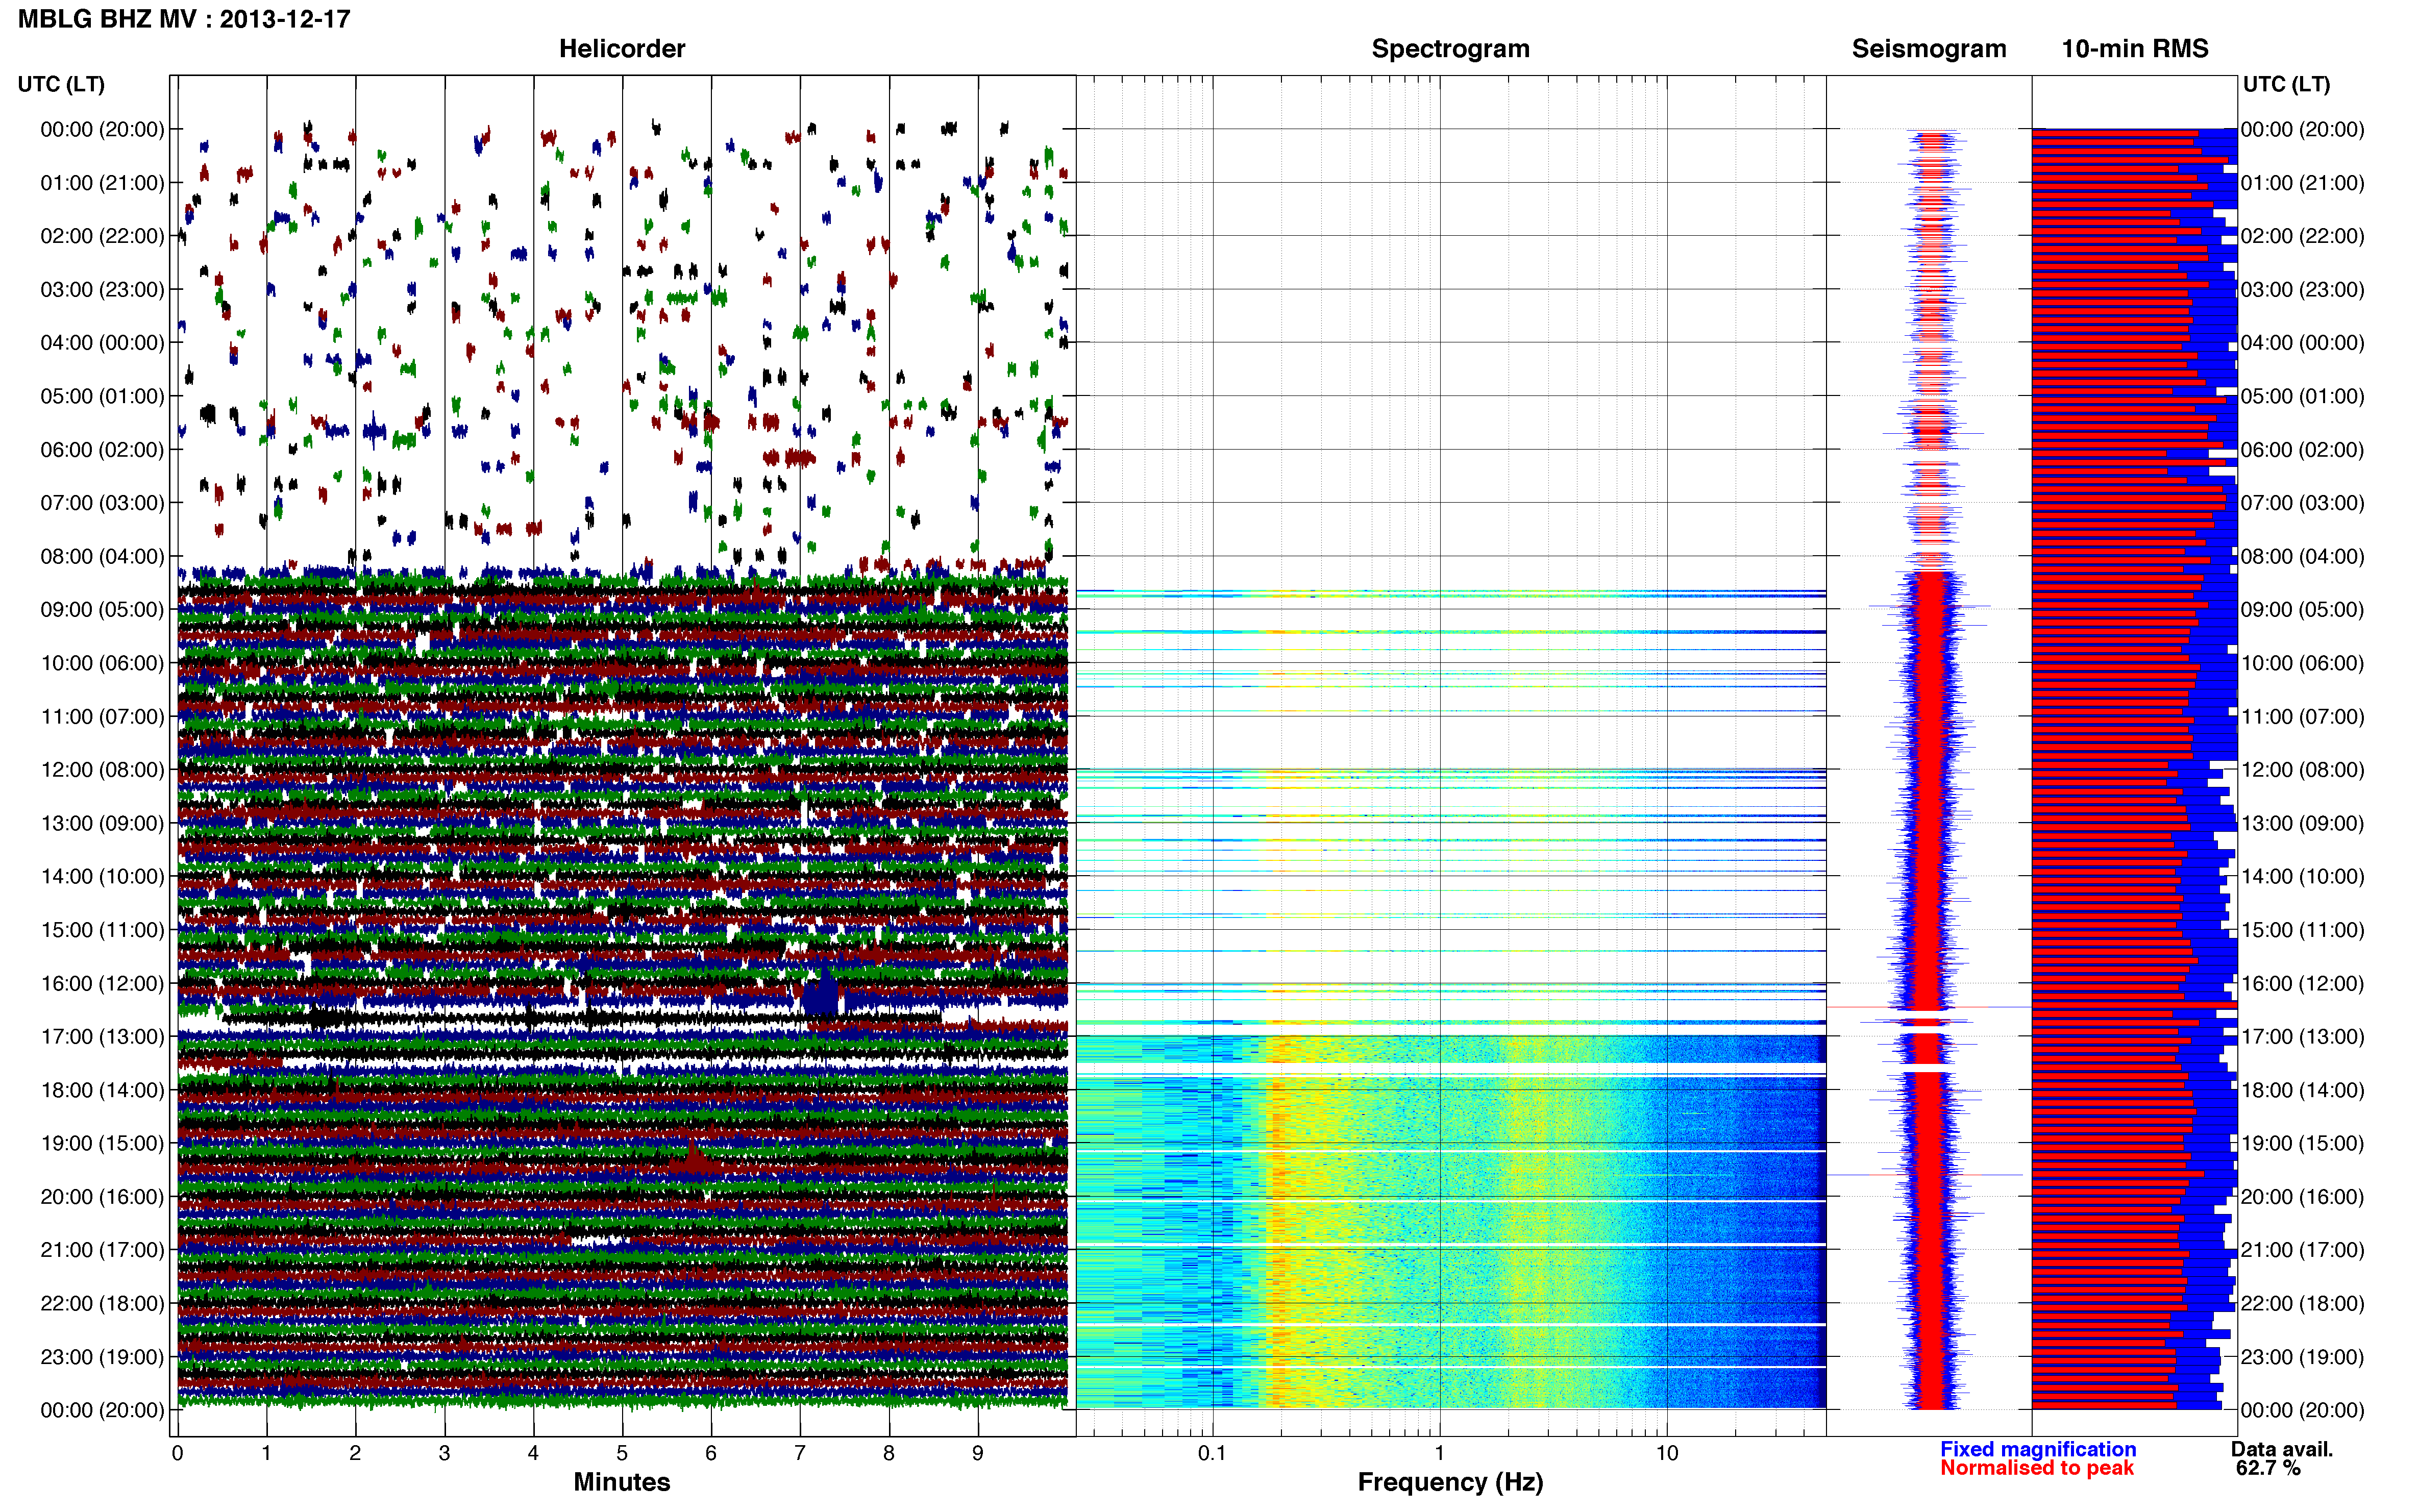Viewport: 2419px width, 1512px height.
Task: Click left time label '08:00 (04:00)'
Action: coord(102,556)
